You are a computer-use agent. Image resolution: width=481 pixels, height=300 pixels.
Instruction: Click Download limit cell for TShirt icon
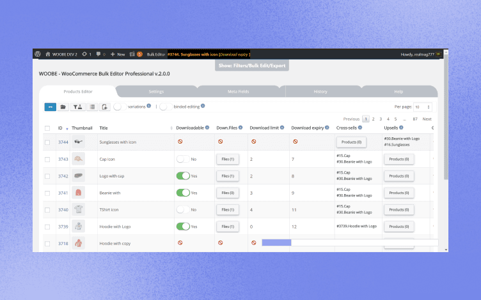pyautogui.click(x=268, y=210)
